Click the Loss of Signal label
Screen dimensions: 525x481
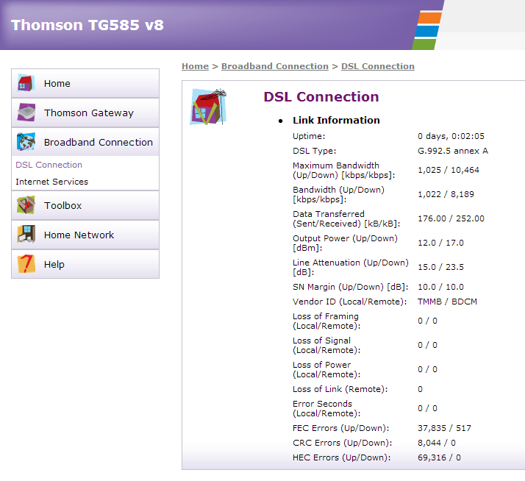(x=326, y=346)
